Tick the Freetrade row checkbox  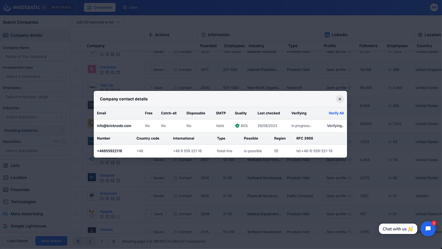77,70
